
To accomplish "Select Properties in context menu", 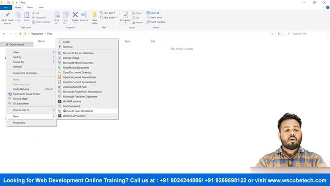I will coord(31,123).
